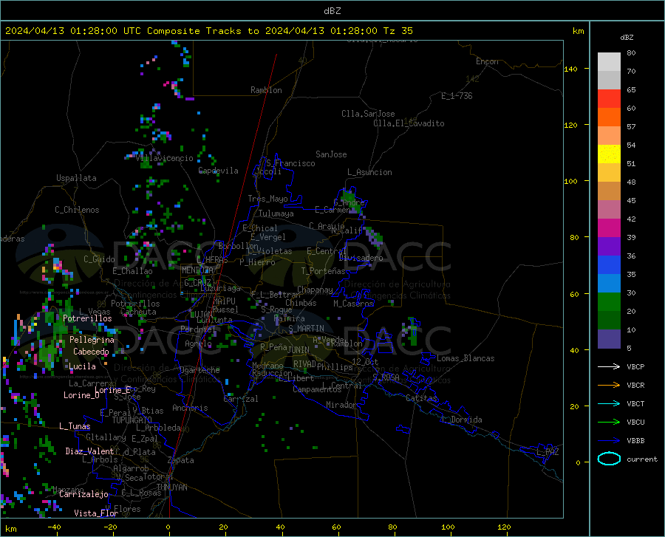This screenshot has width=665, height=537.
Task: Click the S_MARTIN location label
Action: click(306, 329)
